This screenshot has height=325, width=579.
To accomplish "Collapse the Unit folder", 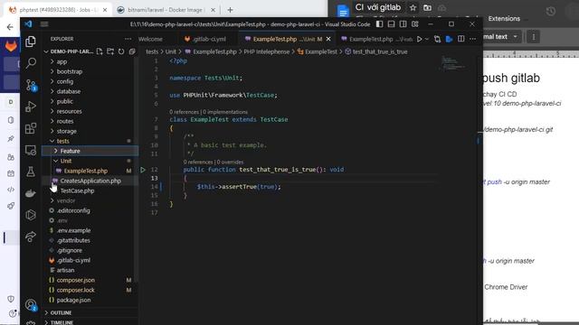I will (66, 161).
